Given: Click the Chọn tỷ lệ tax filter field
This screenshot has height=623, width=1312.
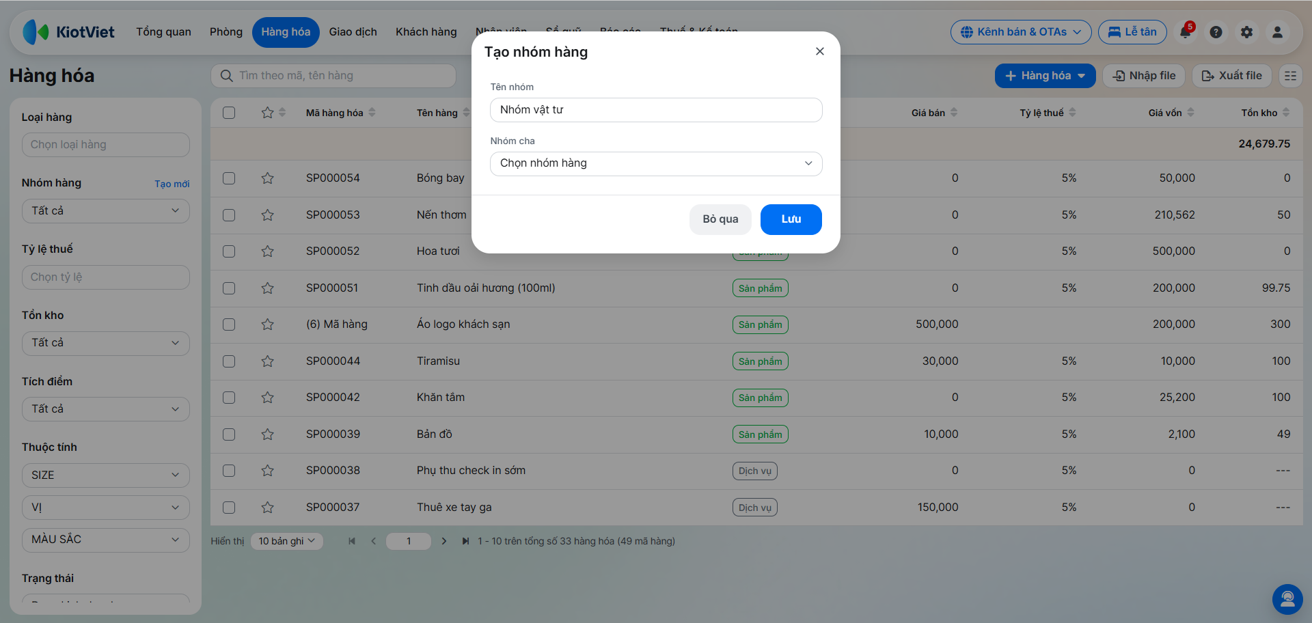Looking at the screenshot, I should pyautogui.click(x=106, y=277).
